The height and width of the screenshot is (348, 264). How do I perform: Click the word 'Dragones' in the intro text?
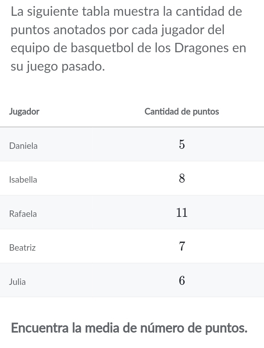coord(202,48)
